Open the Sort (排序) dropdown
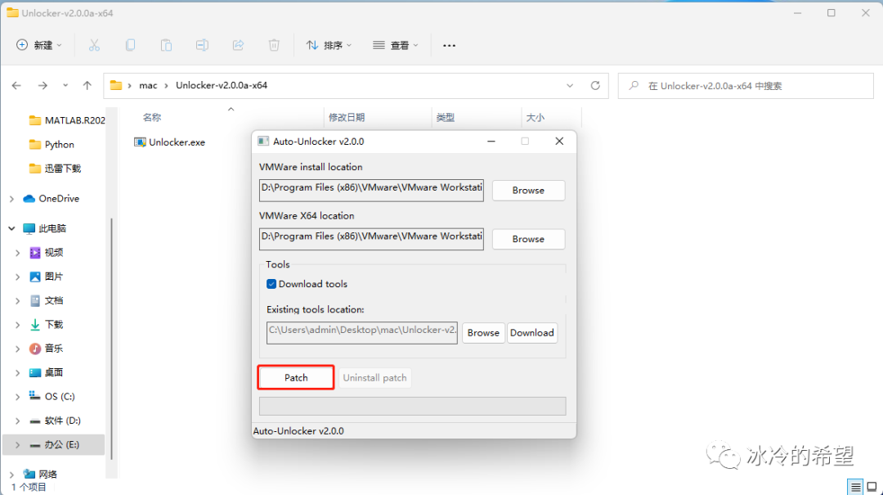 pos(329,45)
